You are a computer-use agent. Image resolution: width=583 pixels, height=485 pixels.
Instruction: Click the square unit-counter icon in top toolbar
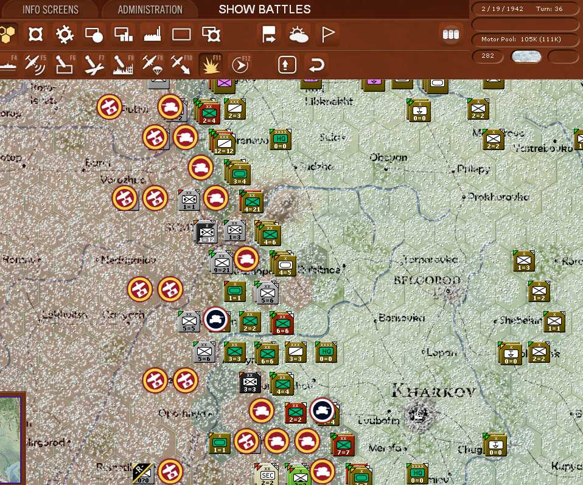coord(36,35)
